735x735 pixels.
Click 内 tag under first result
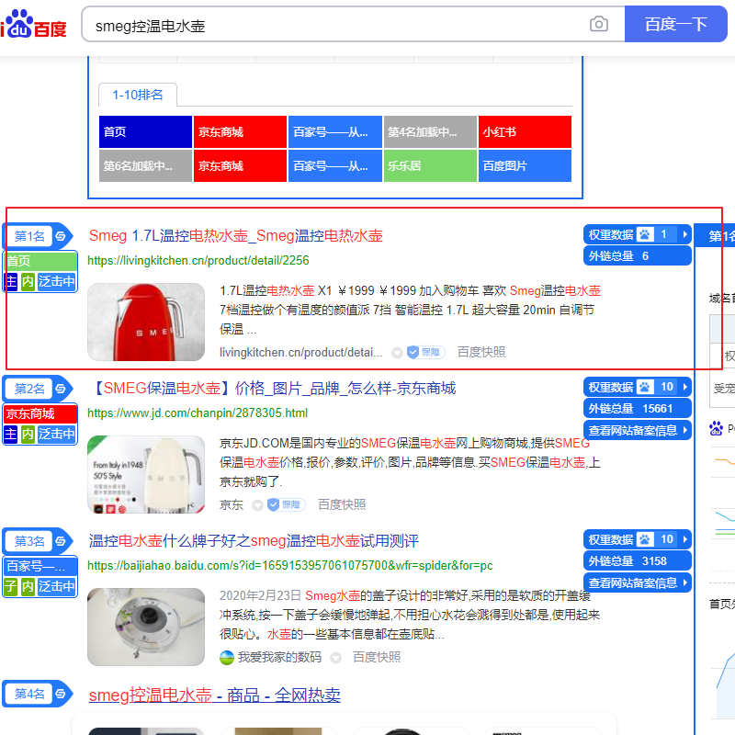coord(28,282)
